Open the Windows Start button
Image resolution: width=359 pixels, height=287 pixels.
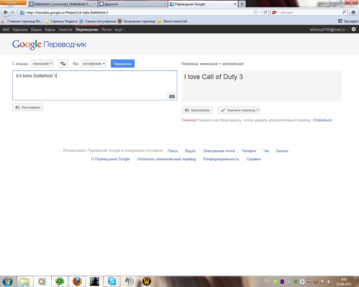point(8,281)
